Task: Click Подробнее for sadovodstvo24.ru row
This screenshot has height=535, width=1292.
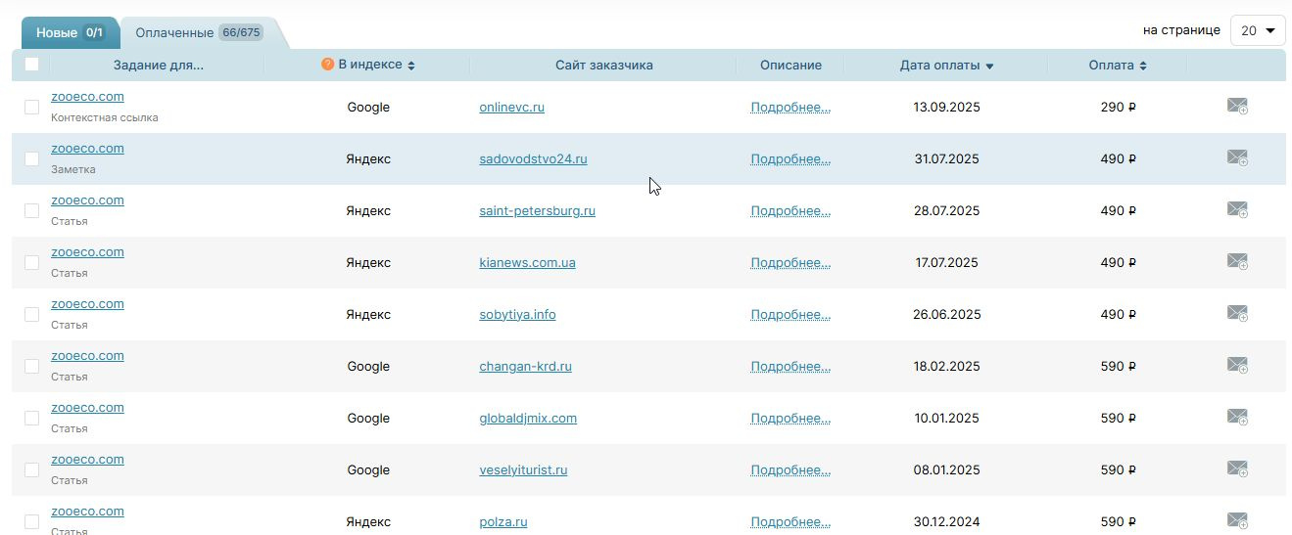Action: 790,158
